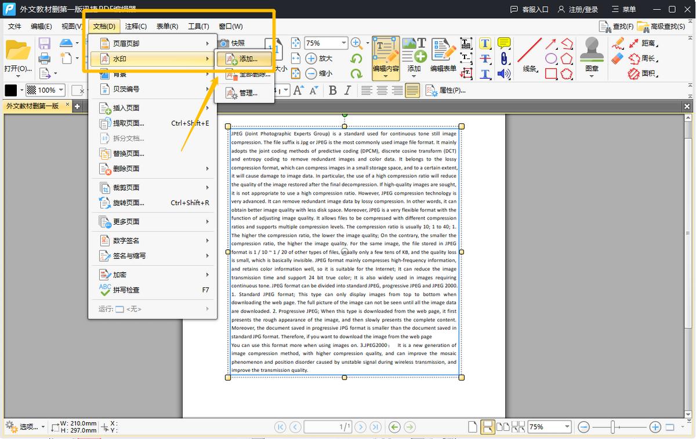Click the paperclip file attachment tool
The height and width of the screenshot is (439, 696).
pyautogui.click(x=504, y=58)
